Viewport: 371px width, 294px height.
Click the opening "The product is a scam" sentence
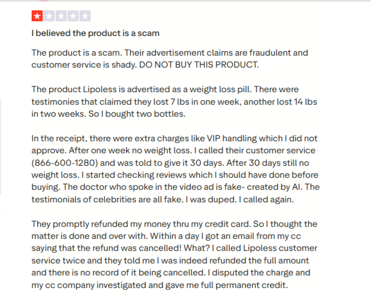77,53
